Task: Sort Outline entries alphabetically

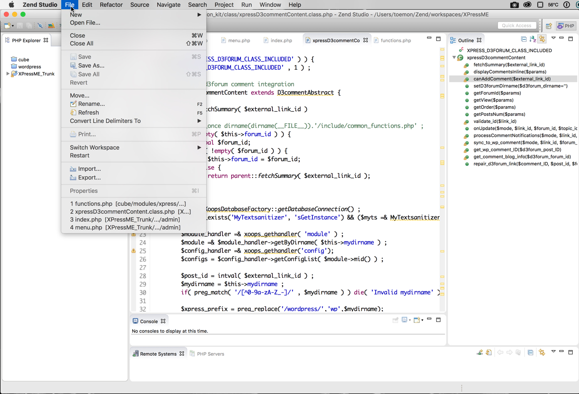Action: (533, 39)
